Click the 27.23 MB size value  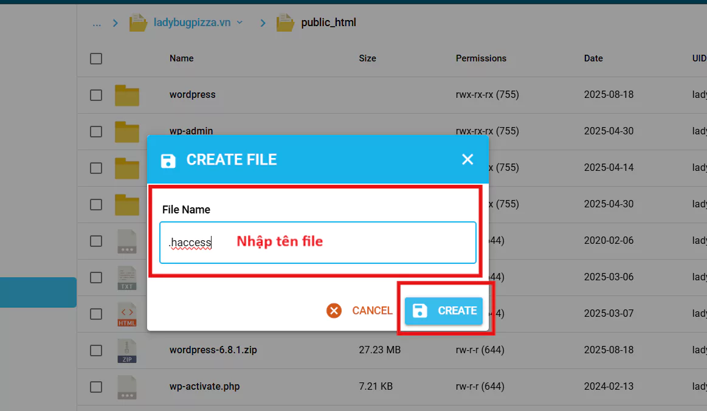pos(380,350)
